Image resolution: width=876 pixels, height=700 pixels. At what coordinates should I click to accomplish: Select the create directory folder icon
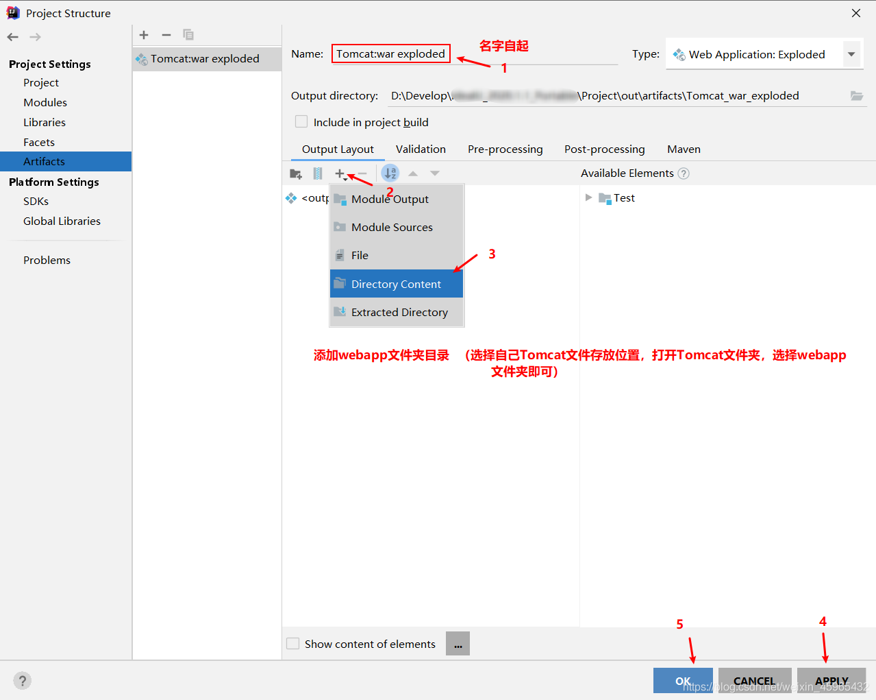tap(295, 173)
